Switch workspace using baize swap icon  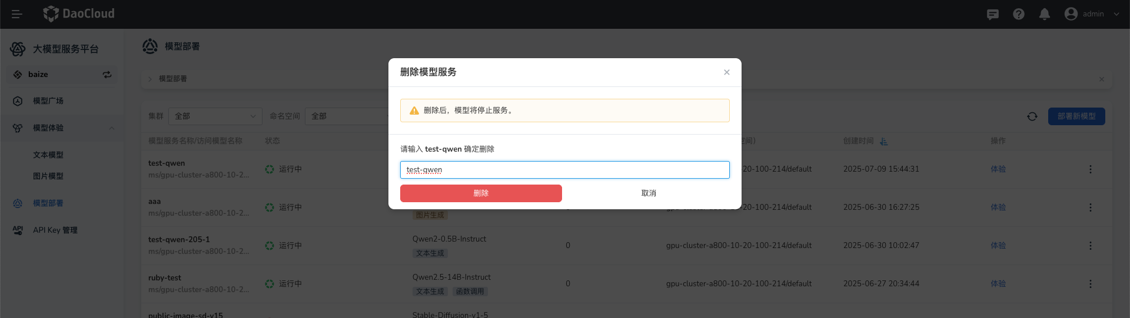[x=107, y=75]
